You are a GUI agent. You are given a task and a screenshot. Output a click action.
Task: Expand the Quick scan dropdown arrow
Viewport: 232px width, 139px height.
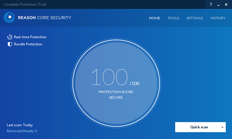click(222, 127)
